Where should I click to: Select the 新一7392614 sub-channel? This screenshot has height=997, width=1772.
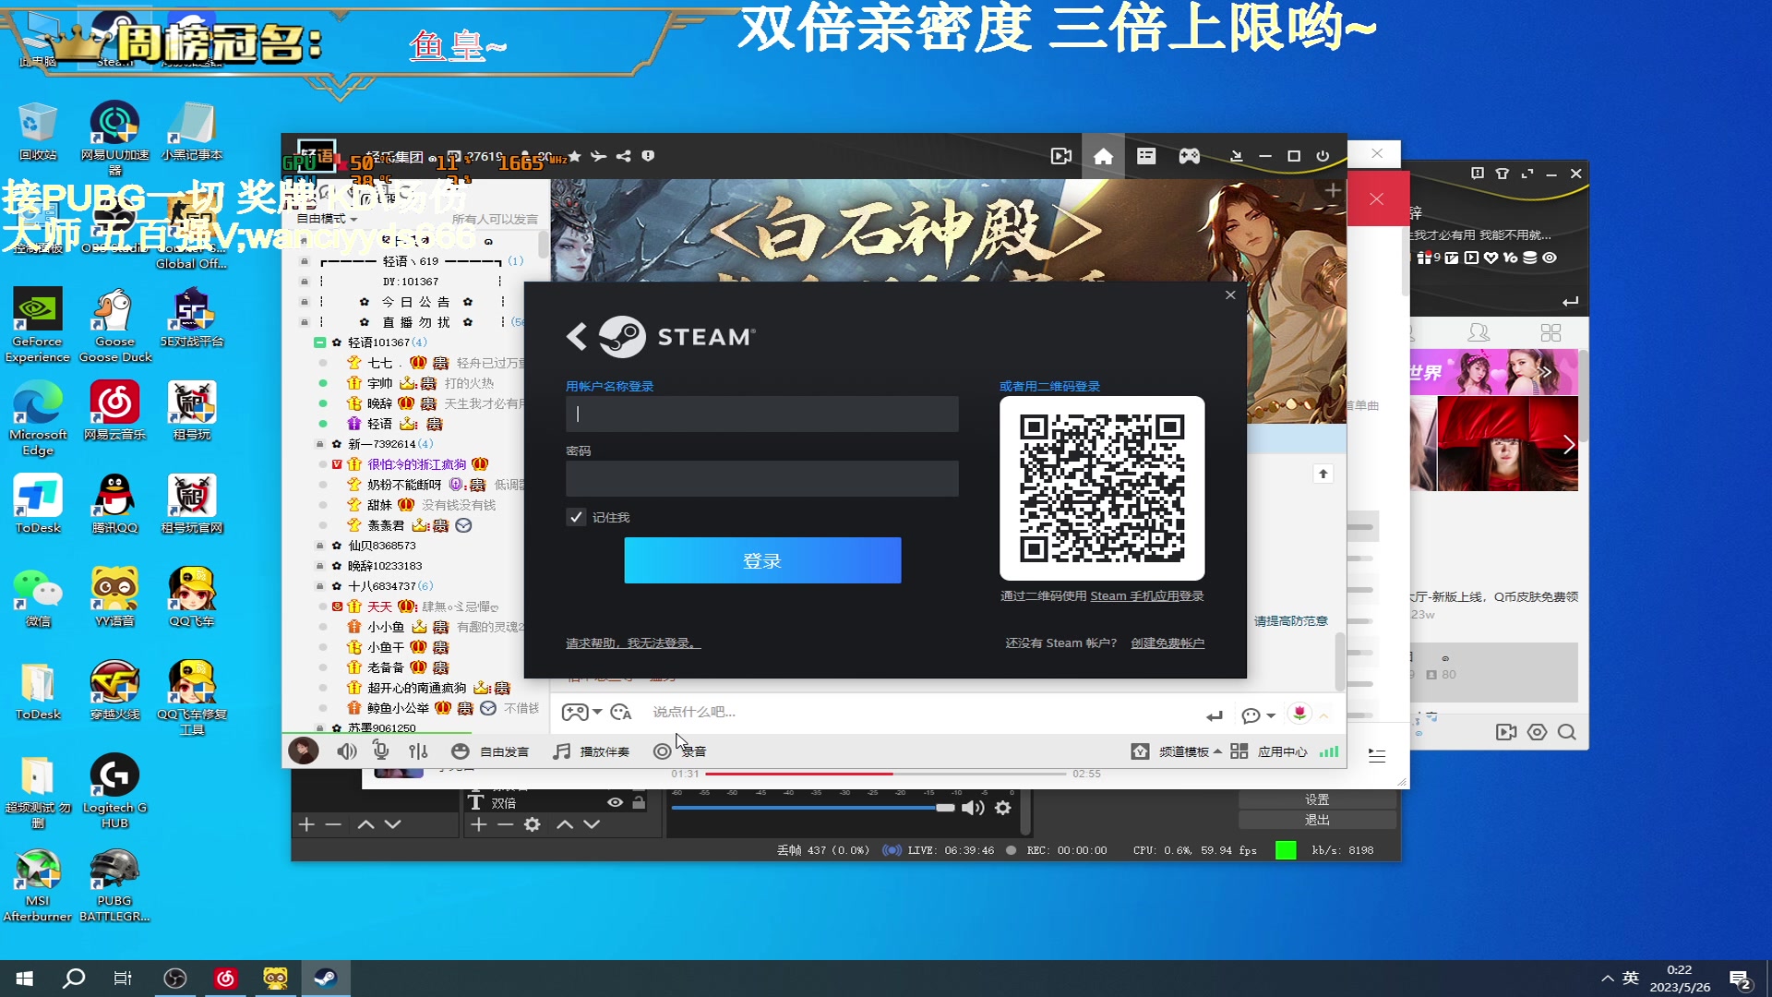389,444
